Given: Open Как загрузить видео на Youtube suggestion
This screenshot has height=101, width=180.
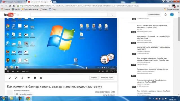Looking at the screenshot, I should [153, 59].
